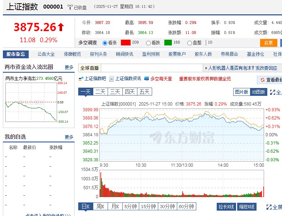This screenshot has height=216, width=282.
Task: Click the 换手 0.93% value
Action: coord(229,23)
